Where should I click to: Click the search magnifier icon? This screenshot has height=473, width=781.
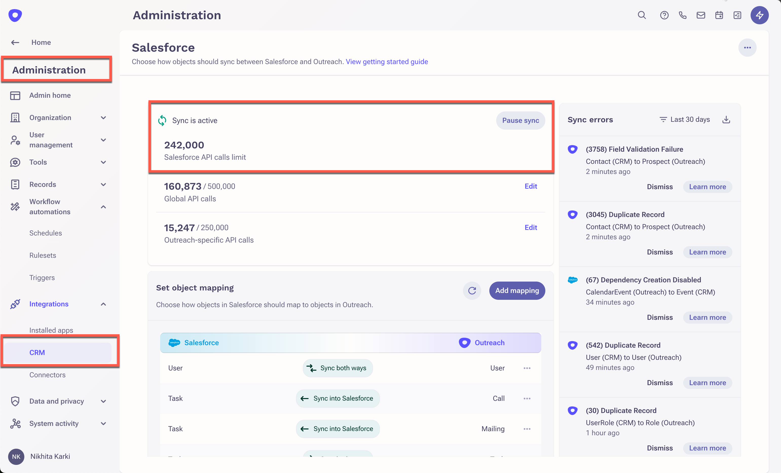(642, 15)
